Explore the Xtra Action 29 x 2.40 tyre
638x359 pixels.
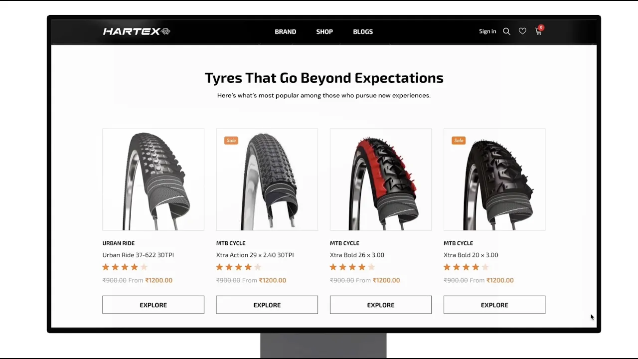tap(267, 305)
